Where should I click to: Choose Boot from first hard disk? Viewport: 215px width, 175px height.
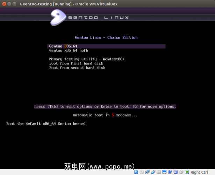pyautogui.click(x=76, y=63)
